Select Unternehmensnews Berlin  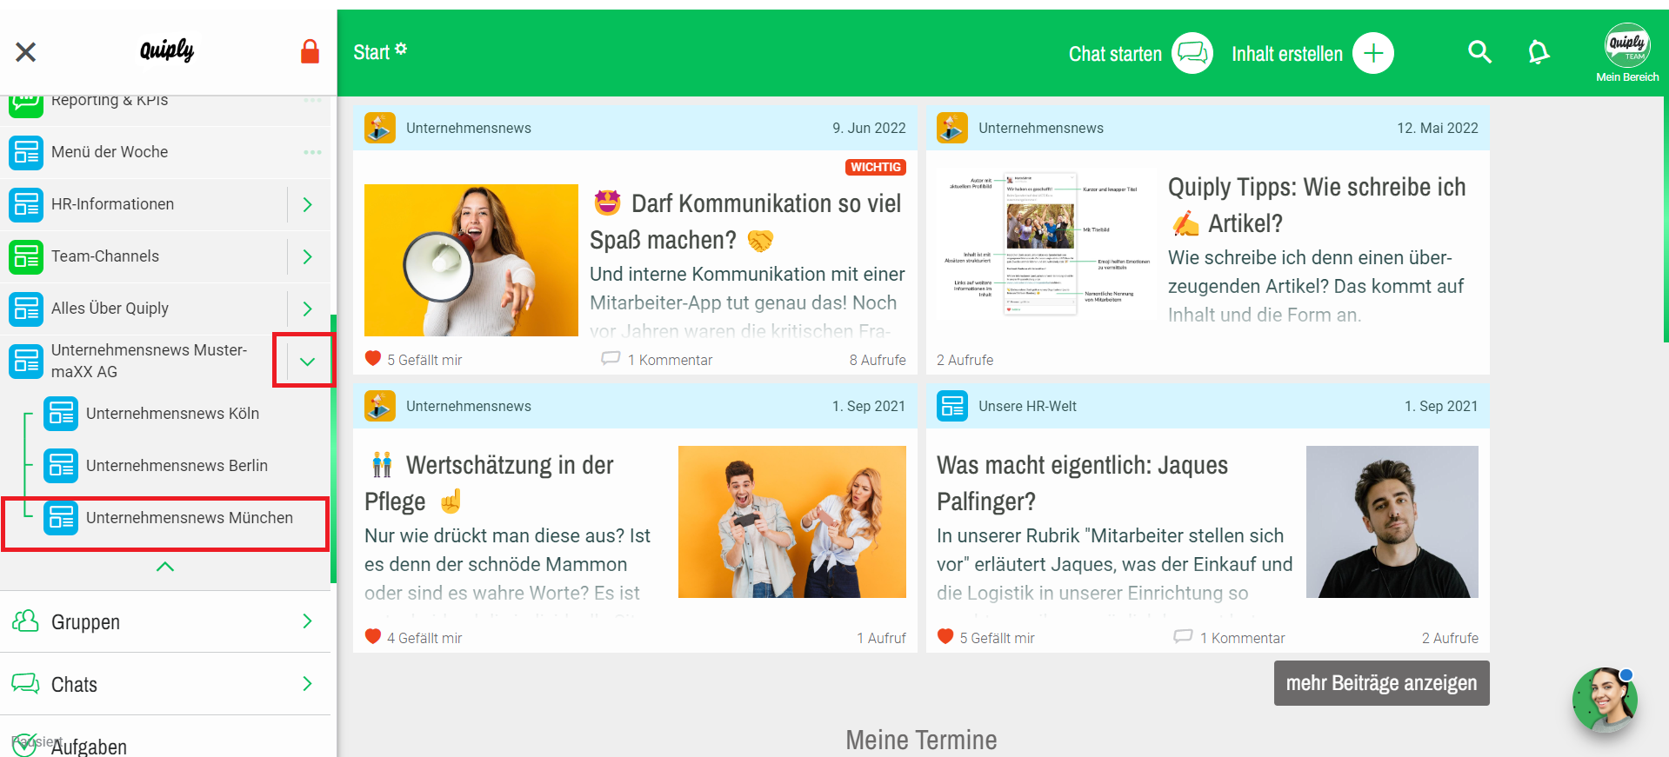(177, 466)
